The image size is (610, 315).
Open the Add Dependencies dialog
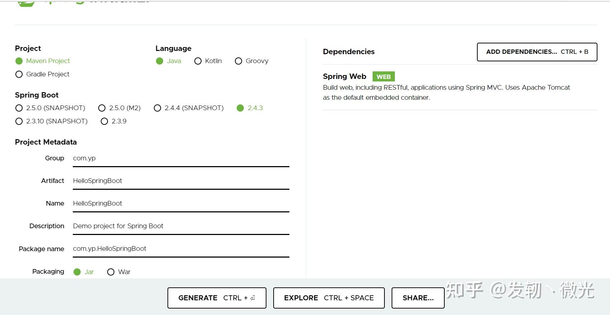pos(537,52)
